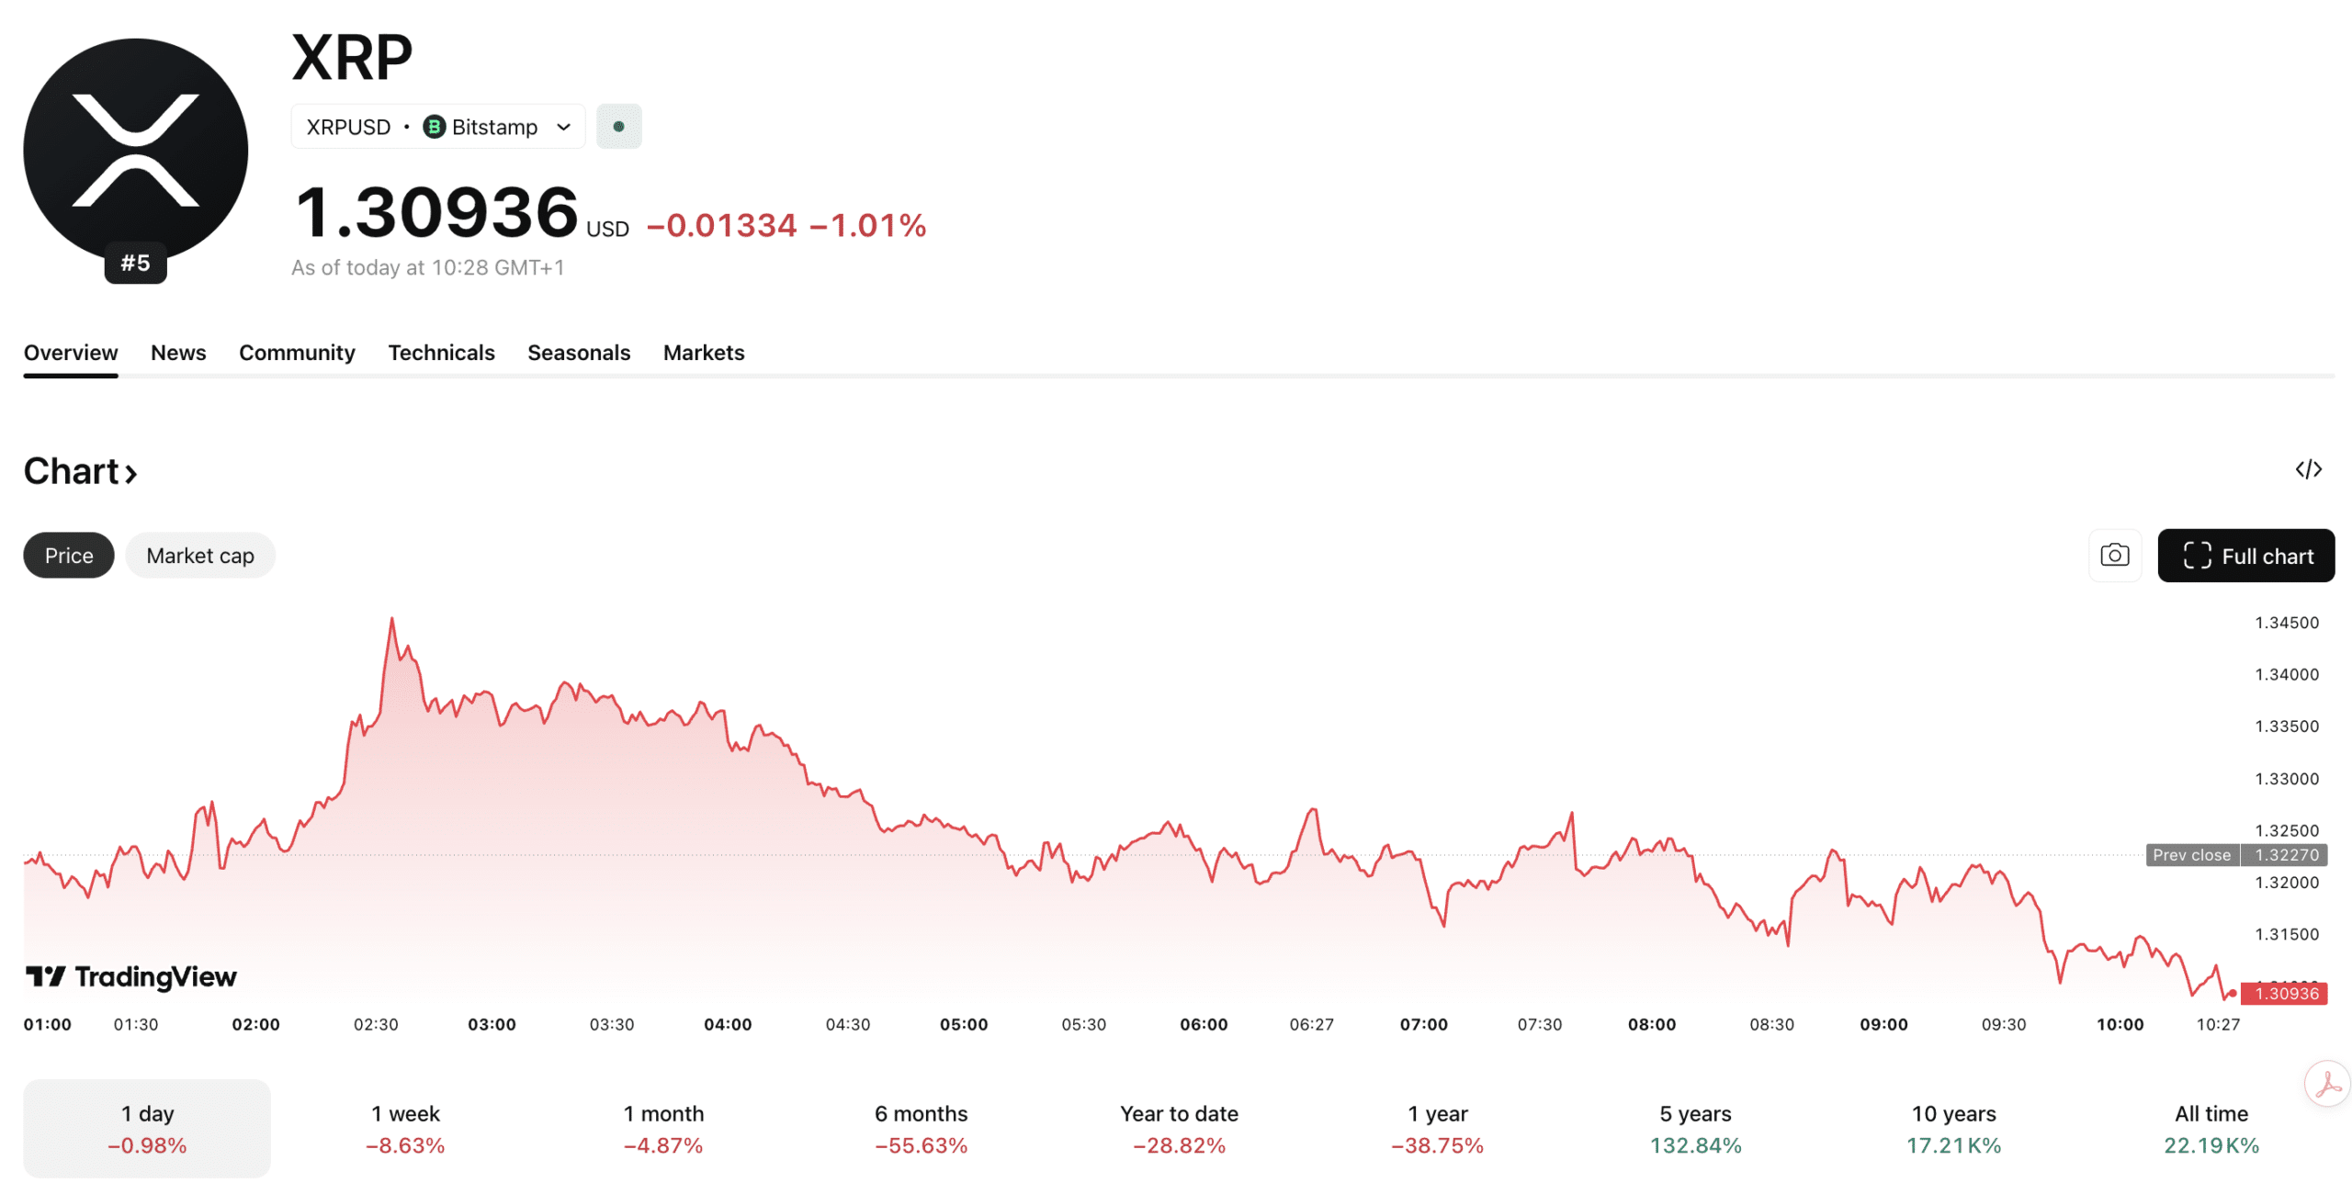Select the Year to date range
The width and height of the screenshot is (2352, 1183).
point(1180,1129)
